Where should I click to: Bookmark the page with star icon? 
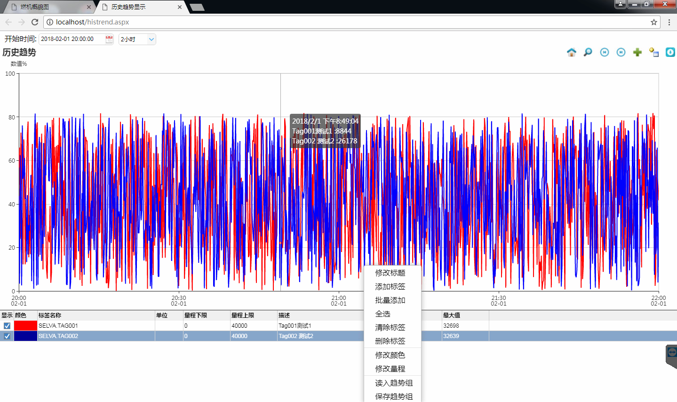[654, 22]
